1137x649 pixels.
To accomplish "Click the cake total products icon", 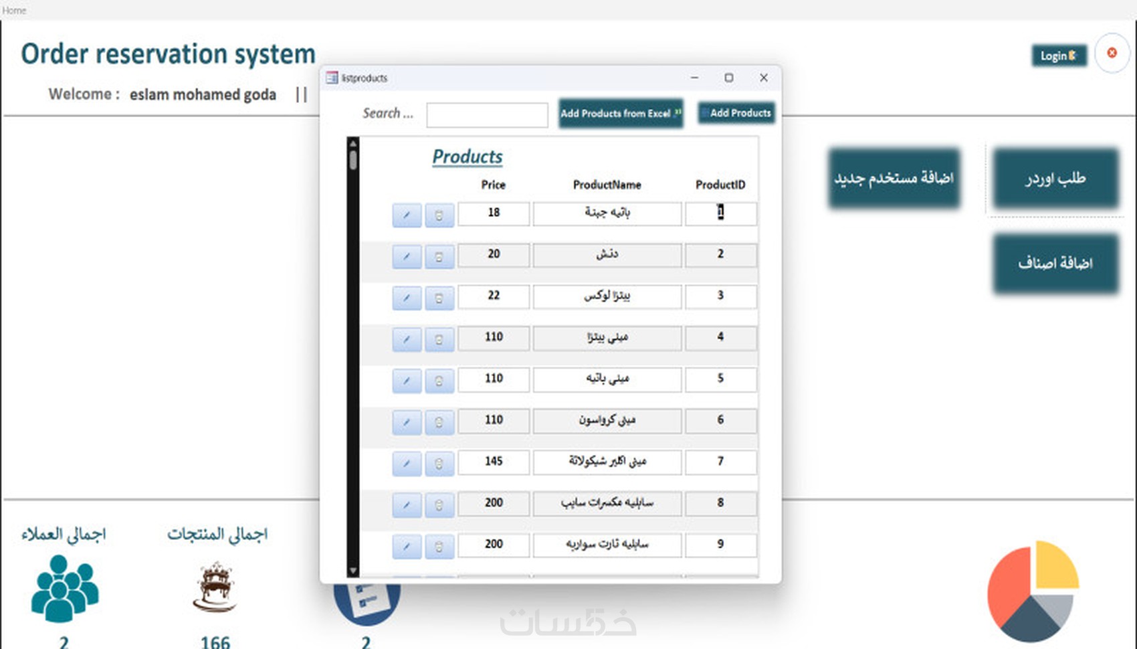I will [x=215, y=587].
